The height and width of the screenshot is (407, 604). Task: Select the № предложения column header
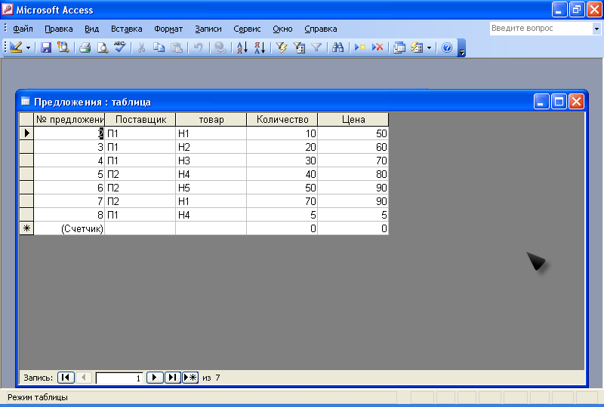pyautogui.click(x=69, y=120)
